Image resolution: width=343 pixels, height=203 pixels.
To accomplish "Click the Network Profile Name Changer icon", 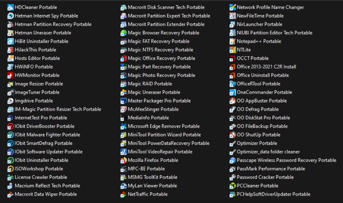I will (x=232, y=7).
